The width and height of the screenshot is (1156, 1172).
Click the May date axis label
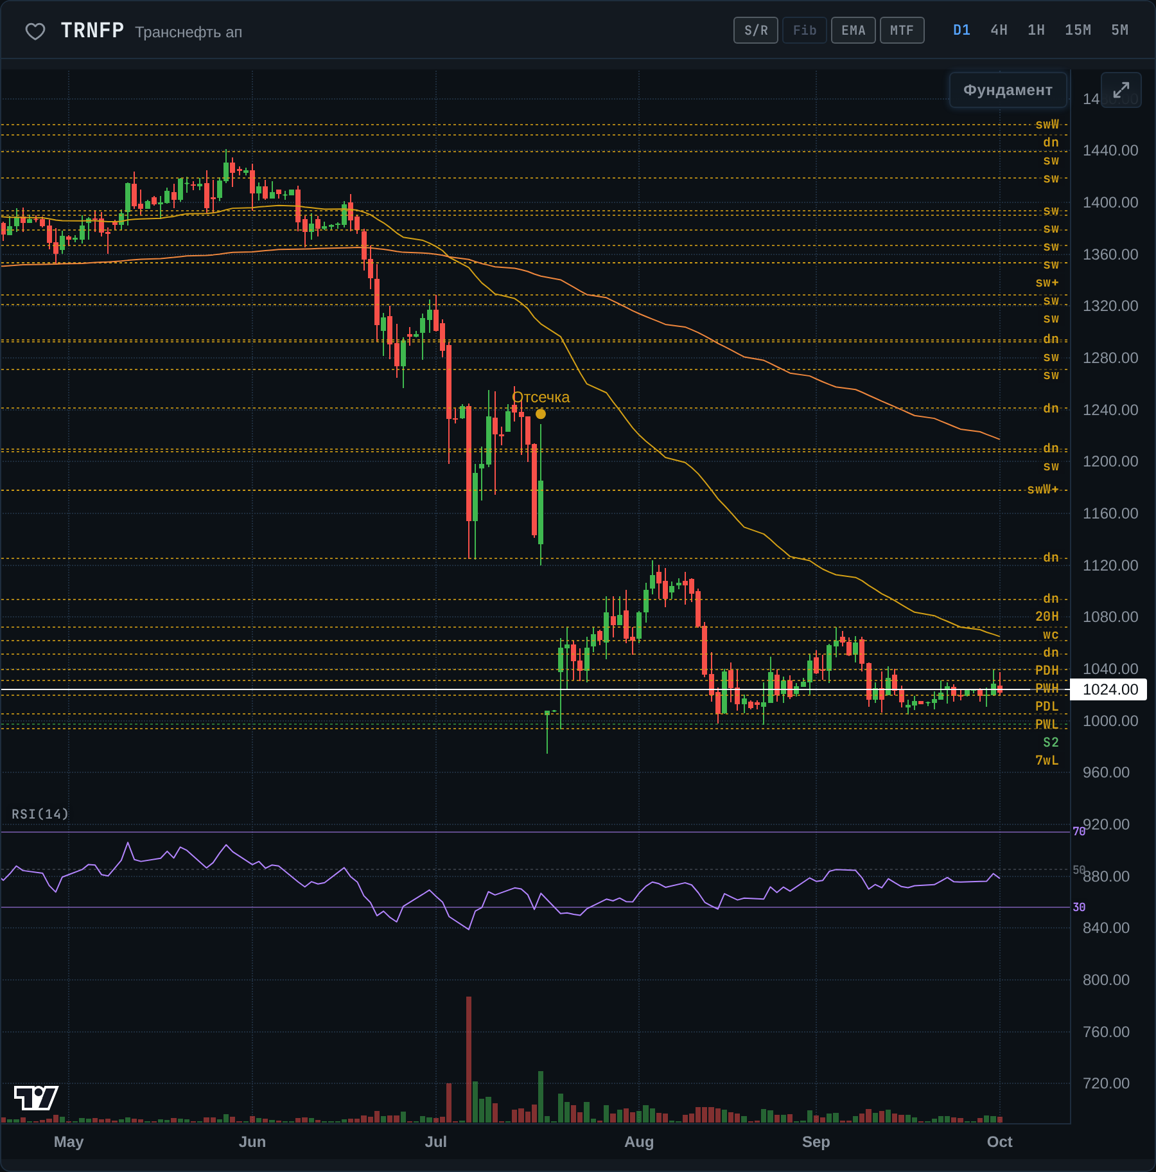coord(69,1142)
